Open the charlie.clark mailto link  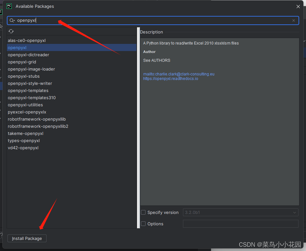click(179, 74)
